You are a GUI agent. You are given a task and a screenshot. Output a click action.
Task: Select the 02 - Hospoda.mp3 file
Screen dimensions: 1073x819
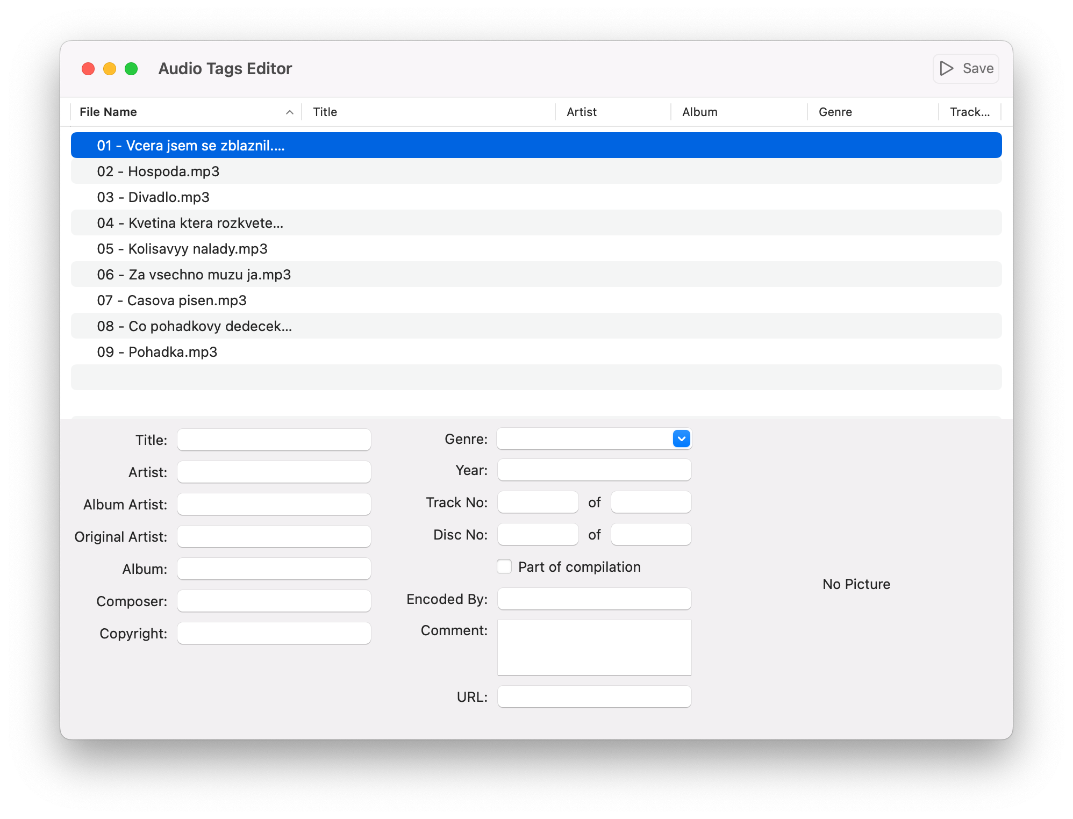point(158,171)
